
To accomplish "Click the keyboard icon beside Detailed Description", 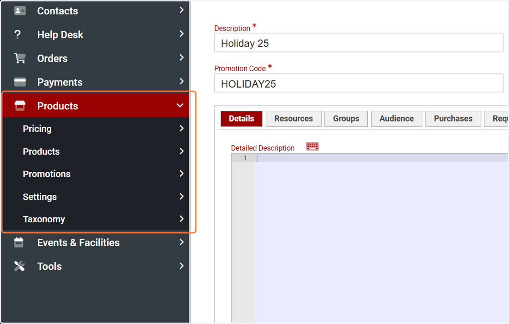I will tap(312, 147).
